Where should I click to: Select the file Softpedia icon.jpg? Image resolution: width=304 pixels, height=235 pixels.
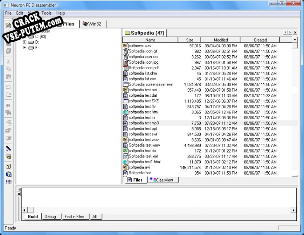[x=144, y=62]
